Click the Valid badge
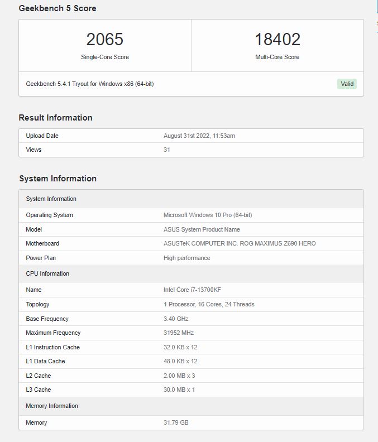 347,84
